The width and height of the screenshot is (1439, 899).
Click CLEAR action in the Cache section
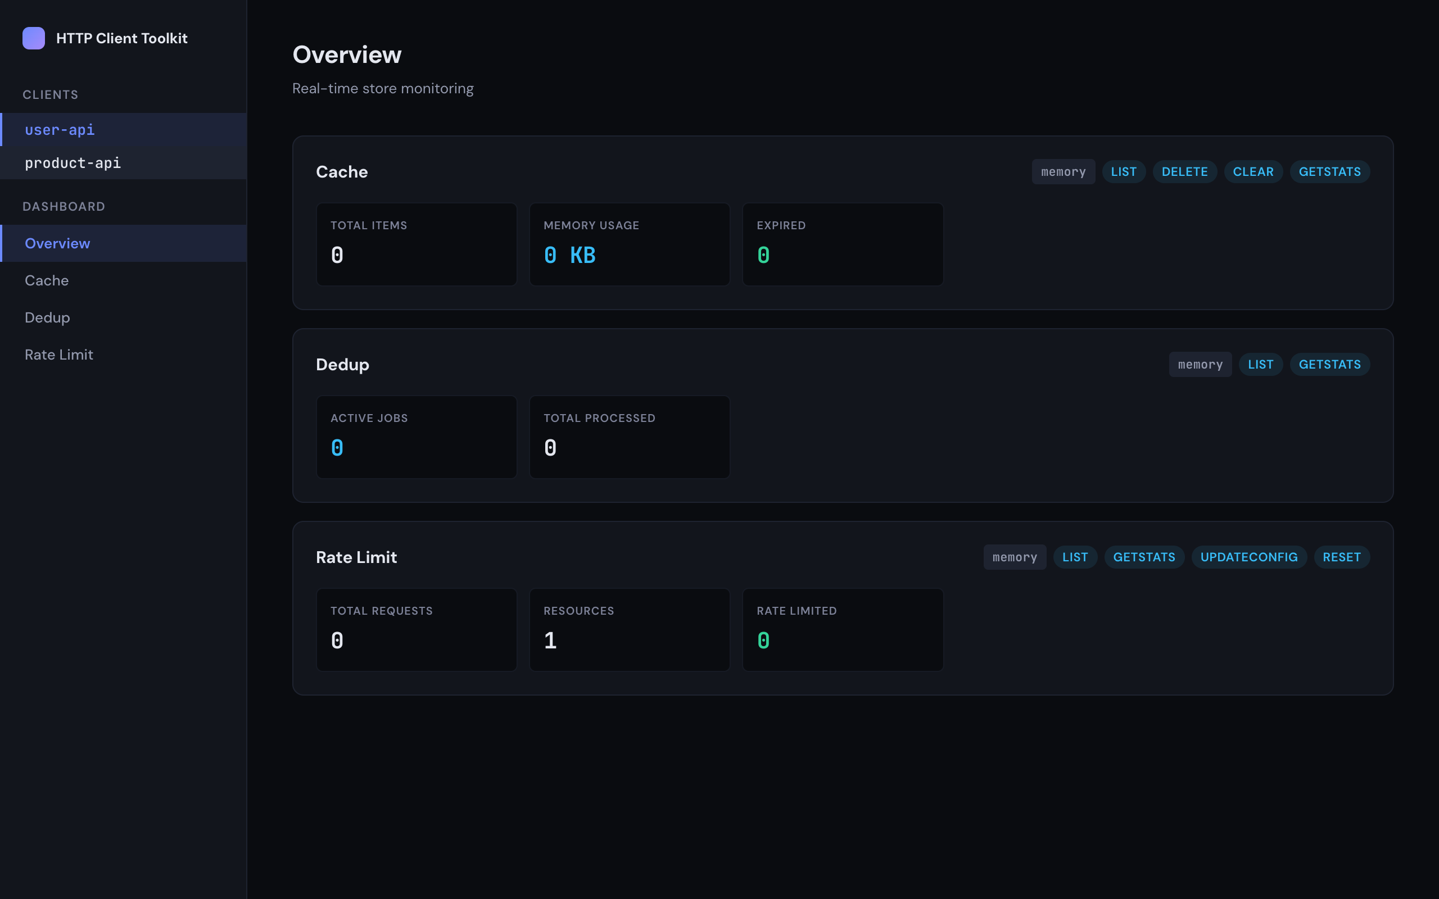pos(1253,171)
